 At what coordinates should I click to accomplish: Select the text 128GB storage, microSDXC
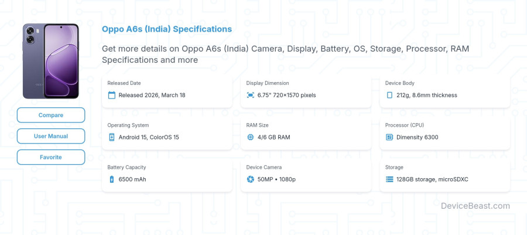pyautogui.click(x=432, y=179)
